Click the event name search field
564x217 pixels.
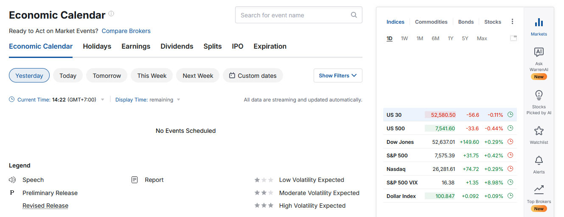click(x=299, y=15)
